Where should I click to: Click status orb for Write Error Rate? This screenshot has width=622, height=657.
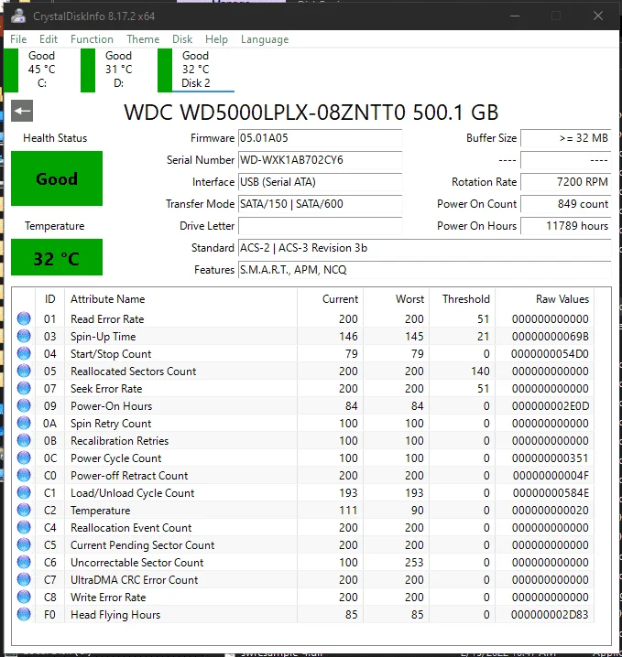point(24,598)
